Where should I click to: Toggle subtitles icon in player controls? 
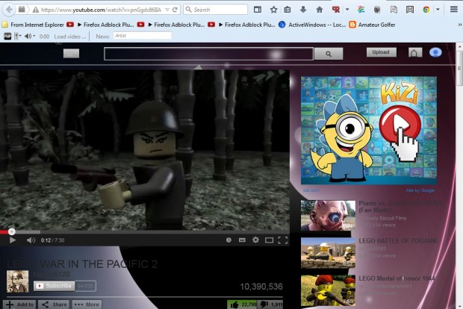pos(242,240)
